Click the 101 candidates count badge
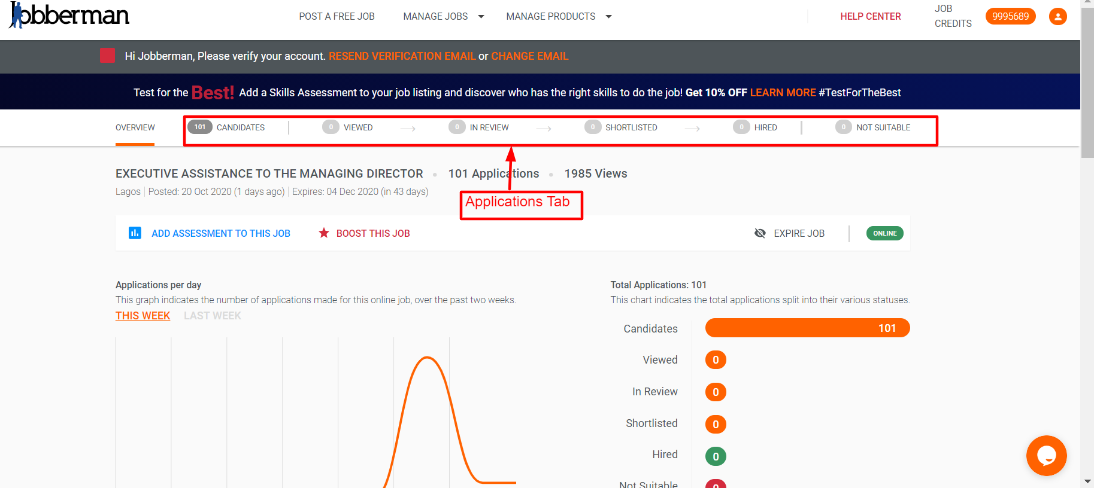 click(200, 127)
